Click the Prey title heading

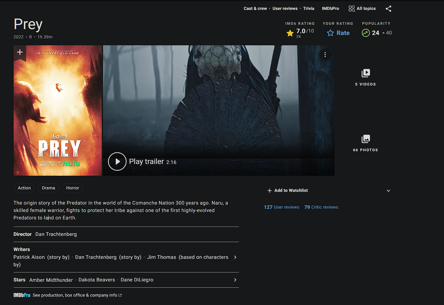point(28,24)
